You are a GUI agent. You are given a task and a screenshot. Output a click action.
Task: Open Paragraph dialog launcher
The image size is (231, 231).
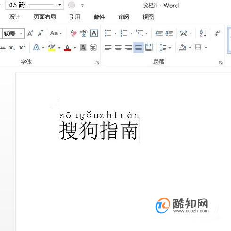[x=220, y=63]
